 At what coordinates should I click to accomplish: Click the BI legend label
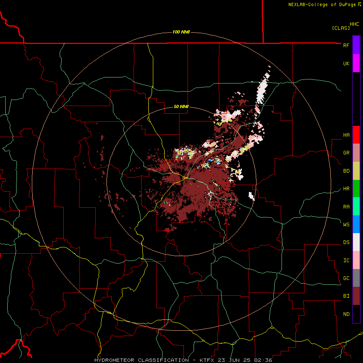(346, 296)
